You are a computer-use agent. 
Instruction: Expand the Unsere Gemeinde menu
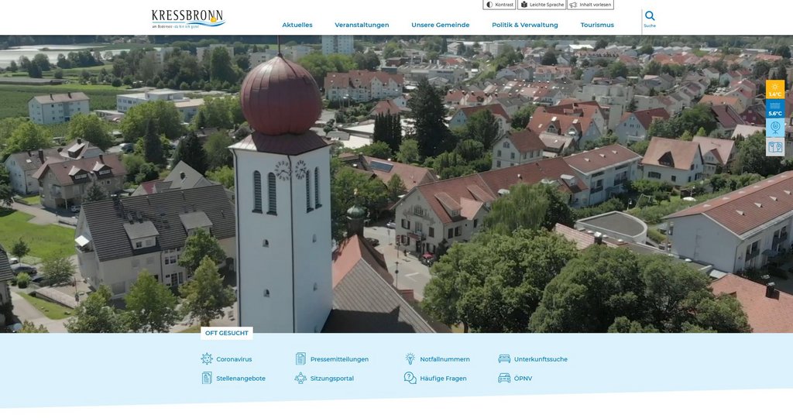(x=440, y=25)
